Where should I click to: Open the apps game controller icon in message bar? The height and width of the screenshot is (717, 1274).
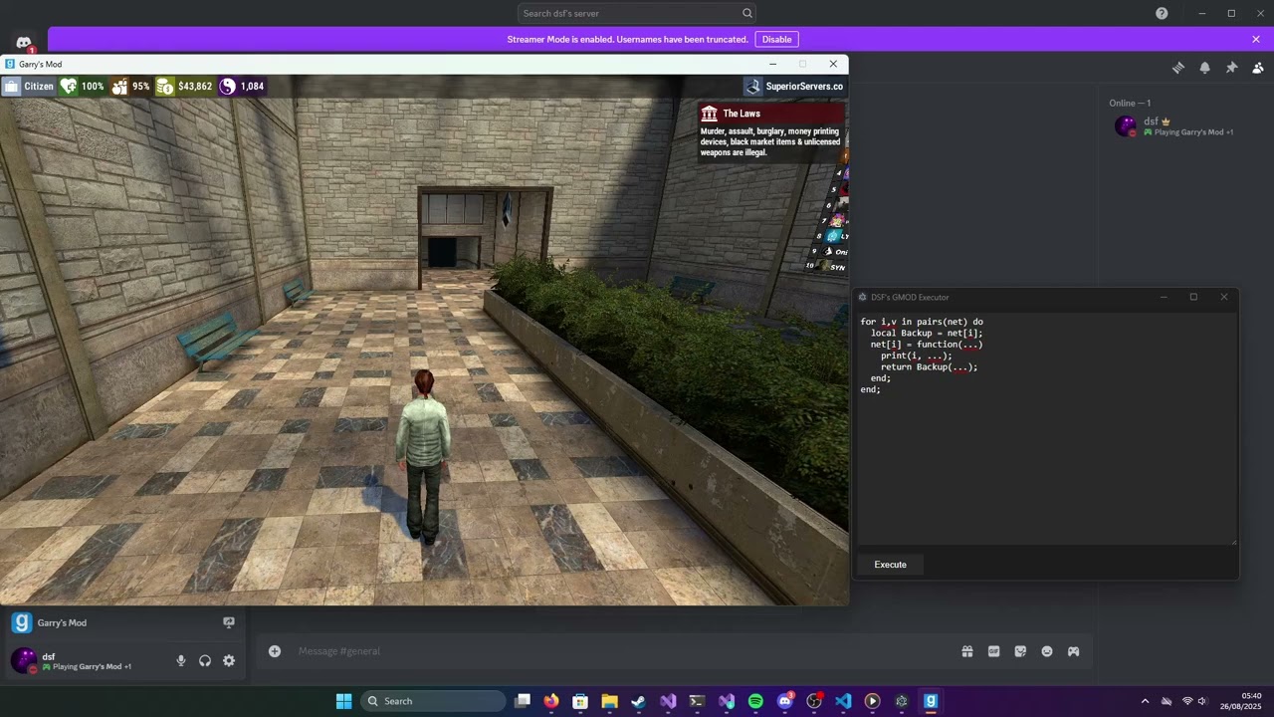pyautogui.click(x=1074, y=651)
